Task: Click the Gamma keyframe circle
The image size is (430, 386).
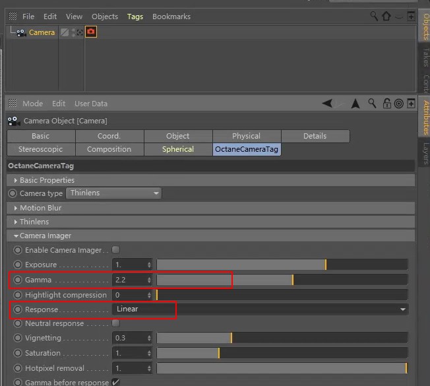Action: point(18,280)
